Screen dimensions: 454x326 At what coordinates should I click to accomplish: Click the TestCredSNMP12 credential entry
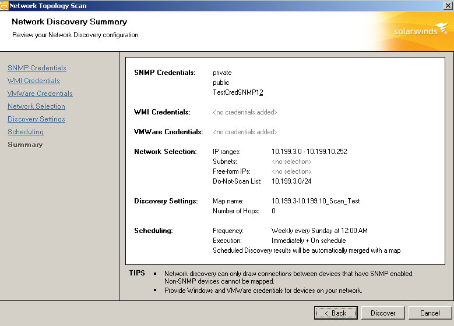(238, 92)
